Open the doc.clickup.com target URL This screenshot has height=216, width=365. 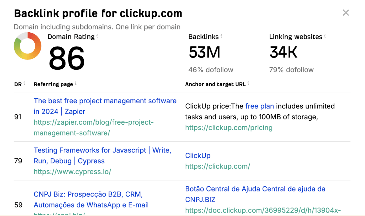(x=263, y=210)
